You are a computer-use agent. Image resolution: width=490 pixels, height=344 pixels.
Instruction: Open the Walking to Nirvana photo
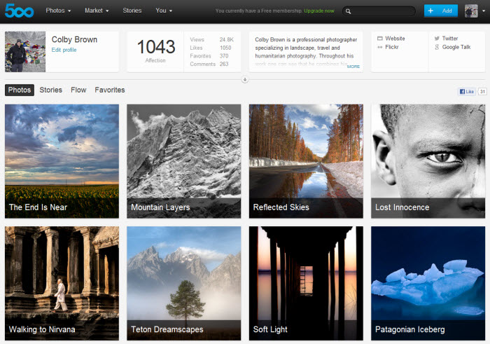(x=62, y=283)
